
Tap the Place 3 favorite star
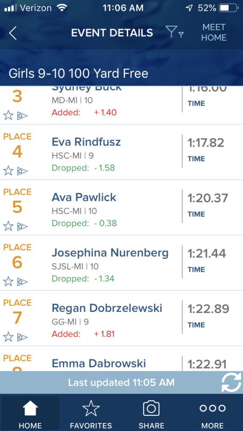pyautogui.click(x=8, y=116)
